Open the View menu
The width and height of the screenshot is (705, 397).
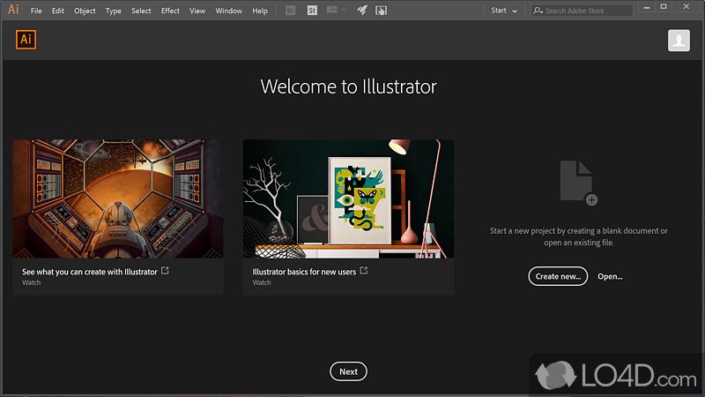197,11
